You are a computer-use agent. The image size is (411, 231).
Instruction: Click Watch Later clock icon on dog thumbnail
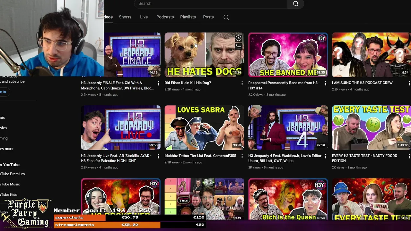coord(238,38)
